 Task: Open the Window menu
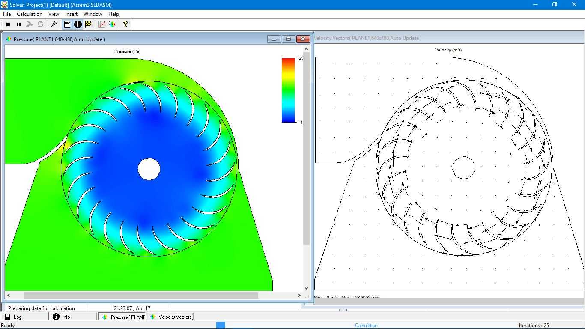[x=93, y=14]
